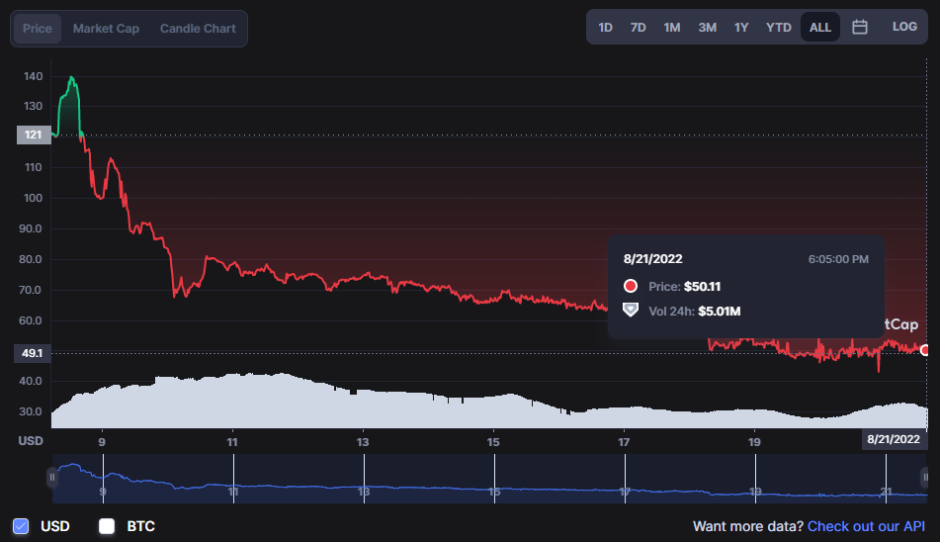Toggle the LOG scale button
Image resolution: width=940 pixels, height=542 pixels.
click(904, 27)
